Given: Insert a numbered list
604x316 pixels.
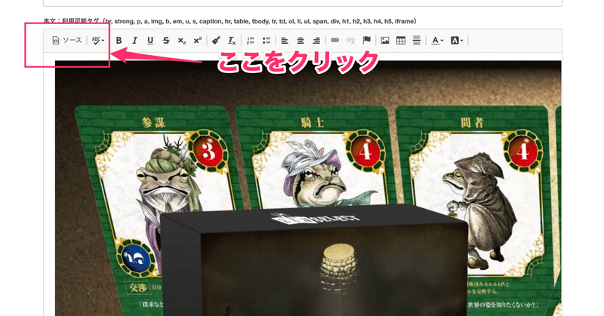Looking at the screenshot, I should [x=251, y=41].
